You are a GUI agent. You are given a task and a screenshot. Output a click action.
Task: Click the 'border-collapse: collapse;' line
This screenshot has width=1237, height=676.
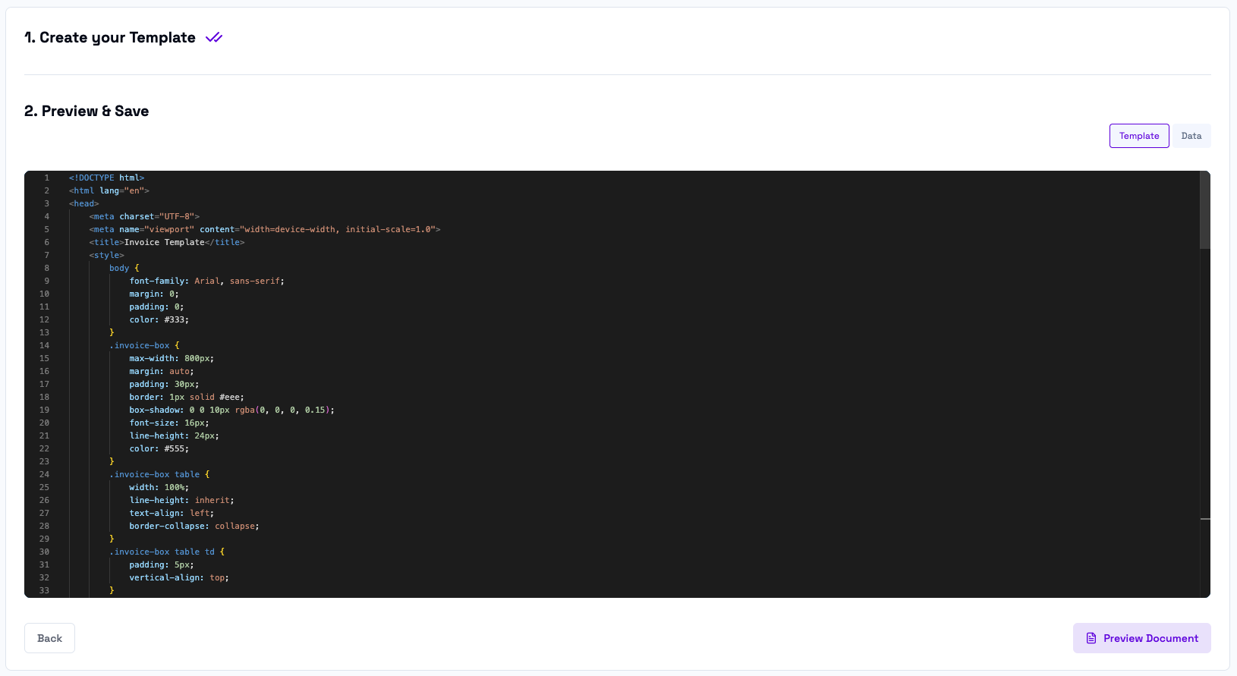click(194, 526)
